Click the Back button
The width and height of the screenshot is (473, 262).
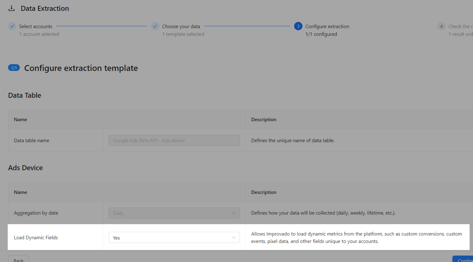click(x=18, y=260)
